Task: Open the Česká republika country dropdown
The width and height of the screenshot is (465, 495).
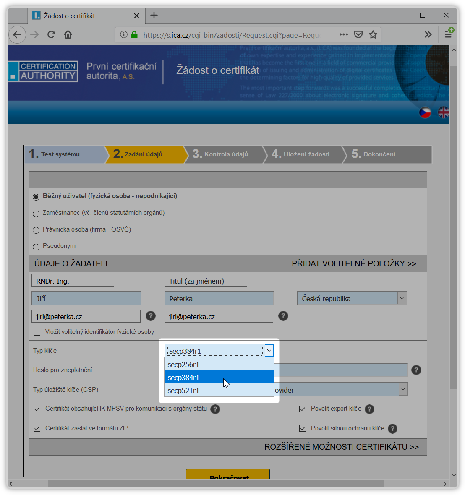Action: 352,298
